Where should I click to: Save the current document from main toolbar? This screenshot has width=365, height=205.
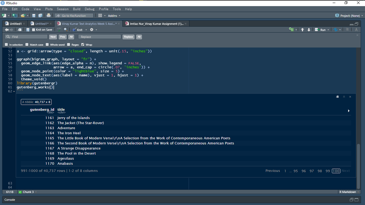point(34,15)
